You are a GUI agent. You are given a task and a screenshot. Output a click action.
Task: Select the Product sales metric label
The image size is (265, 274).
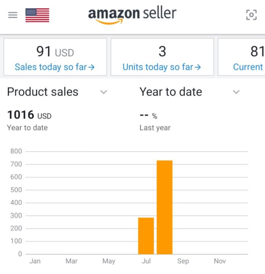click(43, 92)
